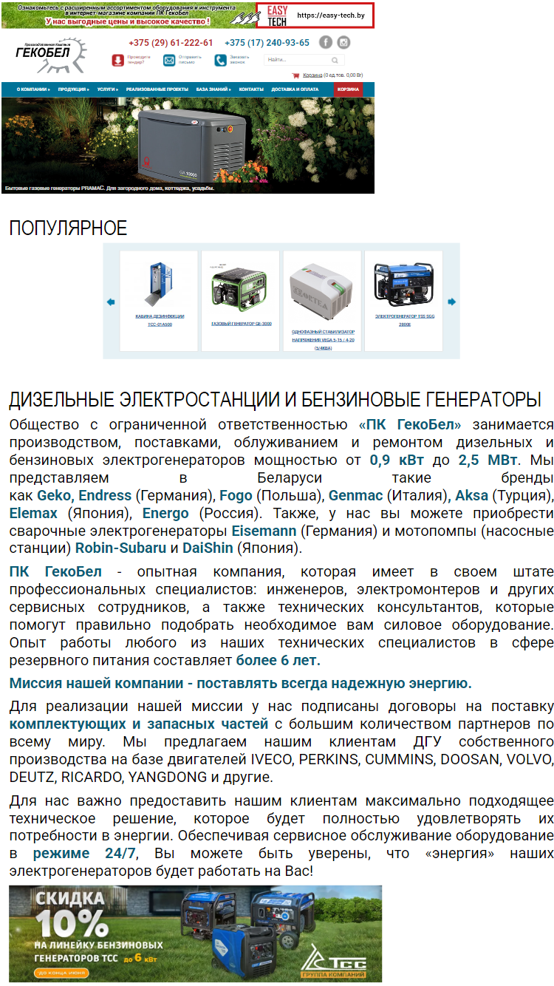
Task: Click the Energo brand link
Action: (166, 513)
